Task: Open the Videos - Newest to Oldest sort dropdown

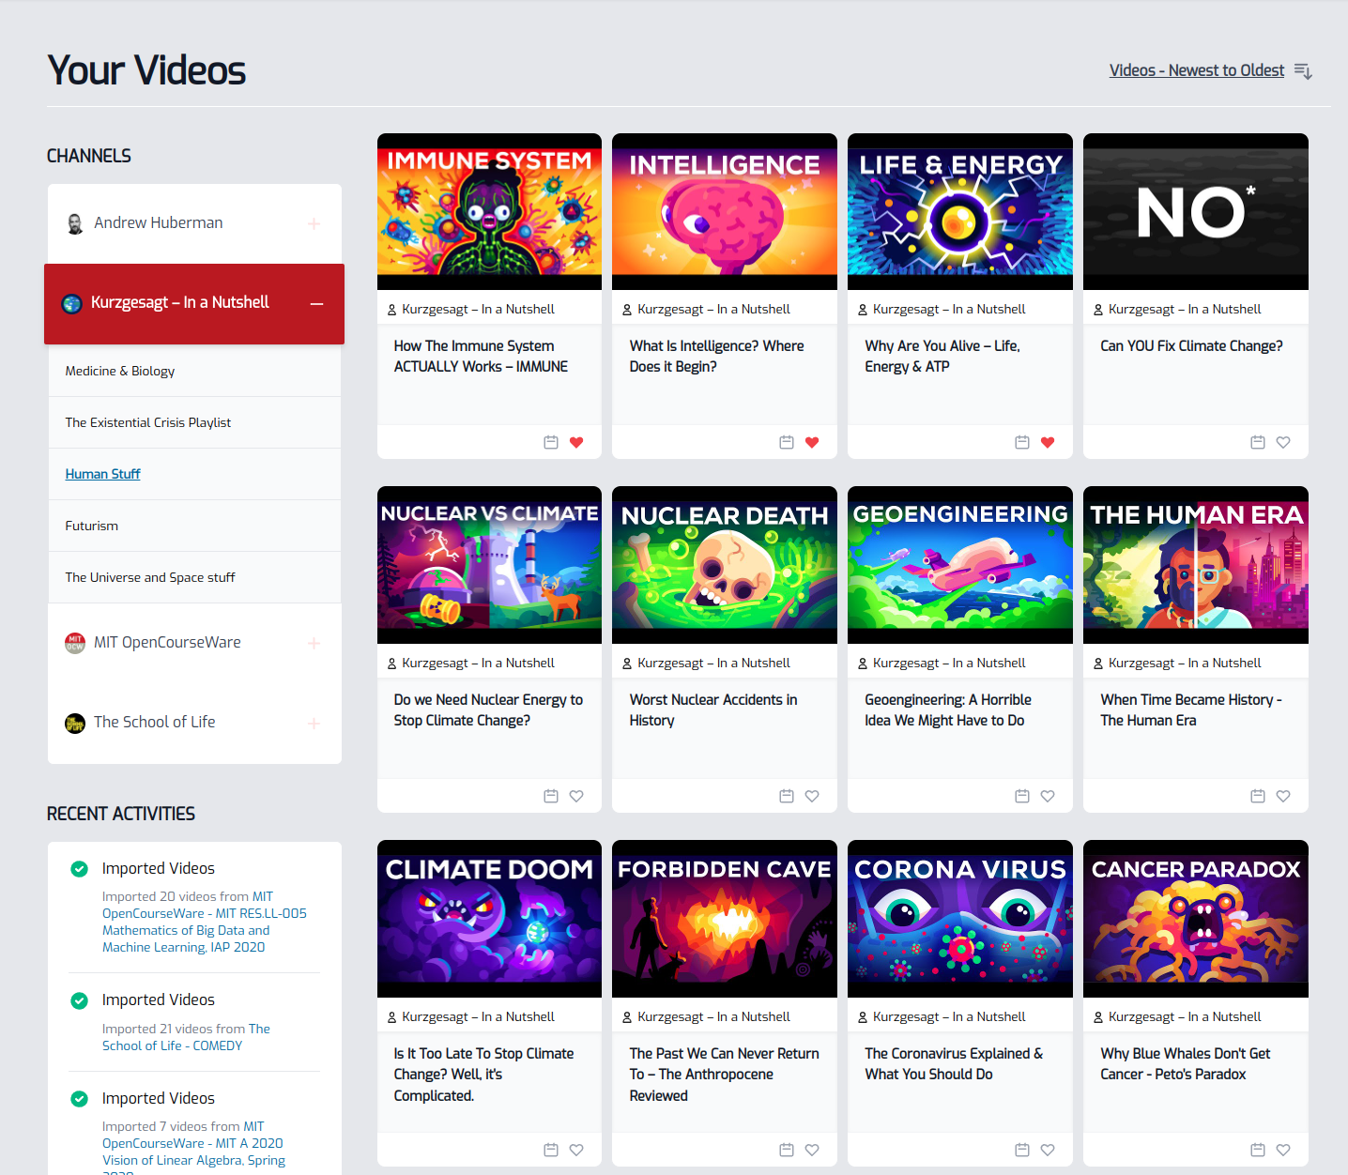Action: (x=1197, y=70)
